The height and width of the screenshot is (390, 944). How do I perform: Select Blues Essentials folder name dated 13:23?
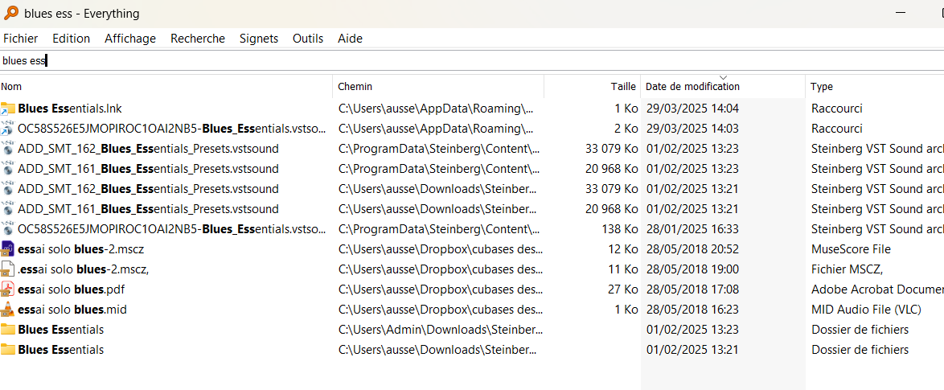click(61, 330)
